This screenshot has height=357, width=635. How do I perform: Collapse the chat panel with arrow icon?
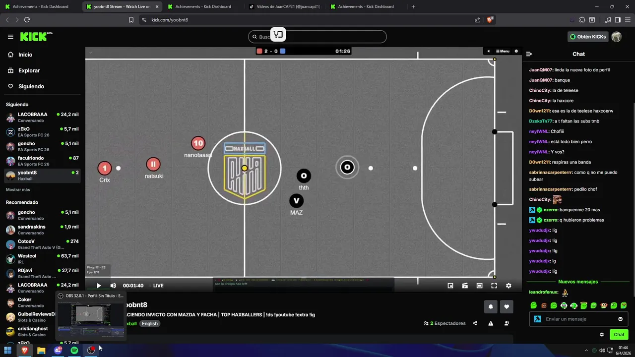click(x=529, y=54)
